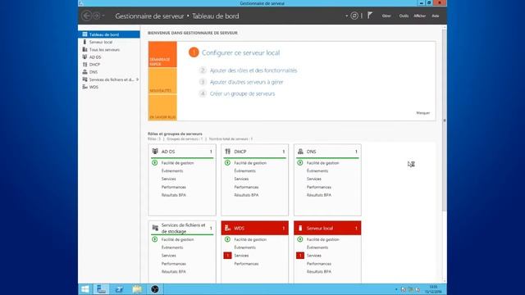Hide the welcome panel with Masquer

coord(423,113)
